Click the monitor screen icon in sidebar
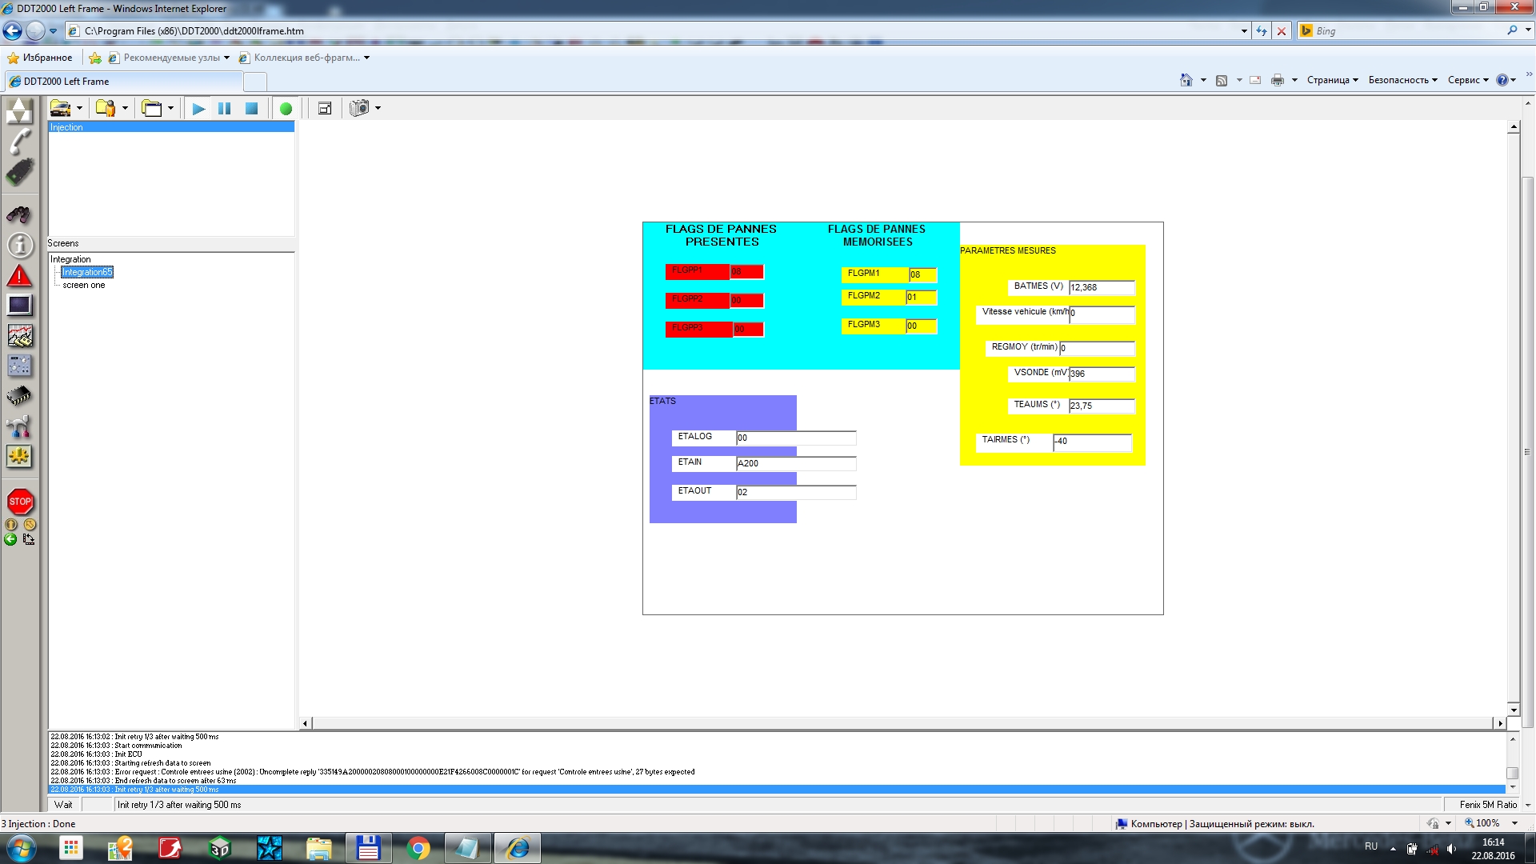 tap(19, 305)
